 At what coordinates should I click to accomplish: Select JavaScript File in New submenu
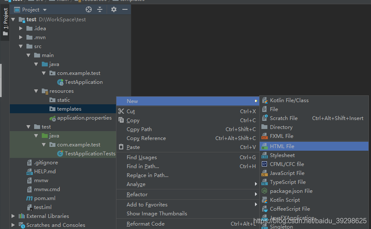pos(287,173)
